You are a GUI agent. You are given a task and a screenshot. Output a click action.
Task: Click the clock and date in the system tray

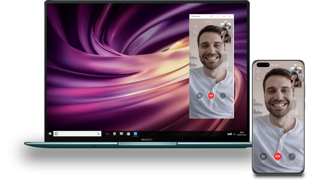(242, 133)
